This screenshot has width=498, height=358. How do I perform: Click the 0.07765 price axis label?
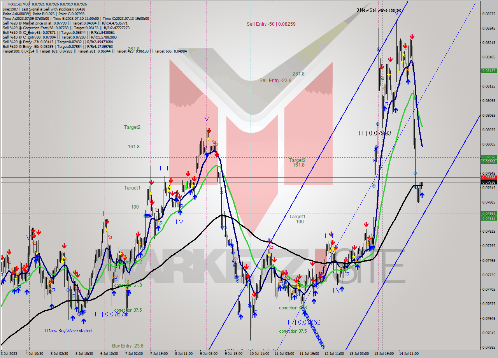click(489, 260)
